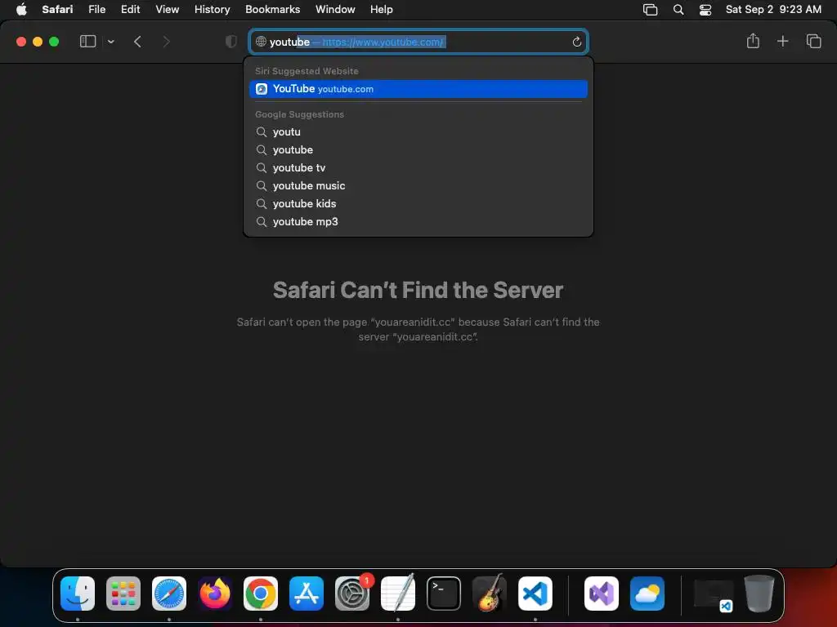837x627 pixels.
Task: Open the minimized window in the Dock
Action: [713, 594]
